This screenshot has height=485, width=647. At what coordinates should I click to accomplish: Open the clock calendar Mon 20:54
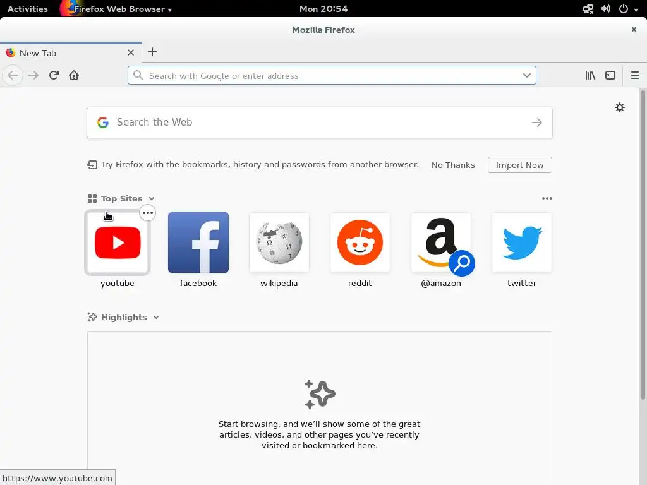[x=323, y=9]
